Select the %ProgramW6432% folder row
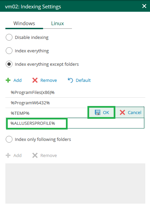The height and width of the screenshot is (208, 150). [75, 103]
